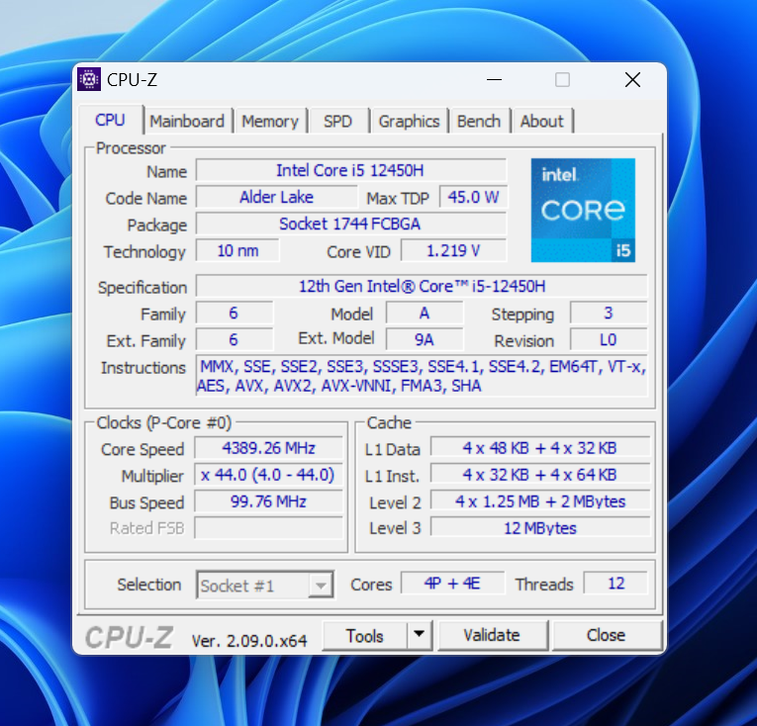The height and width of the screenshot is (726, 757).
Task: Click the Cores value '4P + 4E'
Action: (452, 584)
